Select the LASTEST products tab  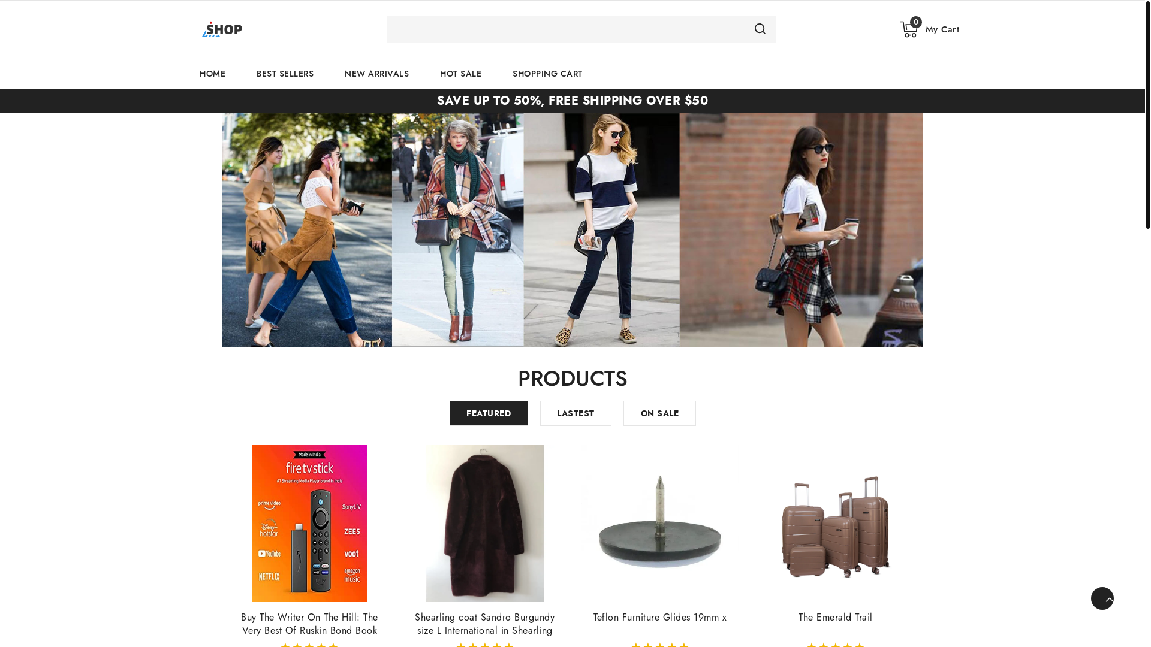pos(575,413)
